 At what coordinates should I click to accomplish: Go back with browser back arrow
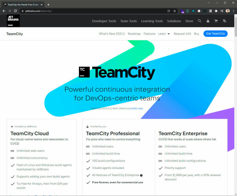(4, 11)
